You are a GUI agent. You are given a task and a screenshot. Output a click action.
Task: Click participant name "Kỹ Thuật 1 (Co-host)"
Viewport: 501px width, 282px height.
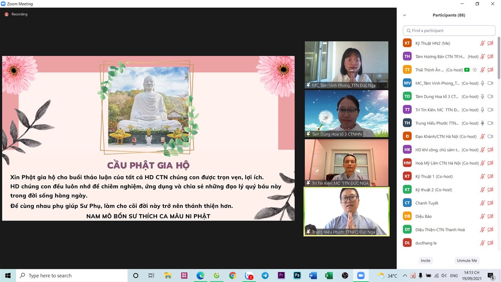coord(434,177)
